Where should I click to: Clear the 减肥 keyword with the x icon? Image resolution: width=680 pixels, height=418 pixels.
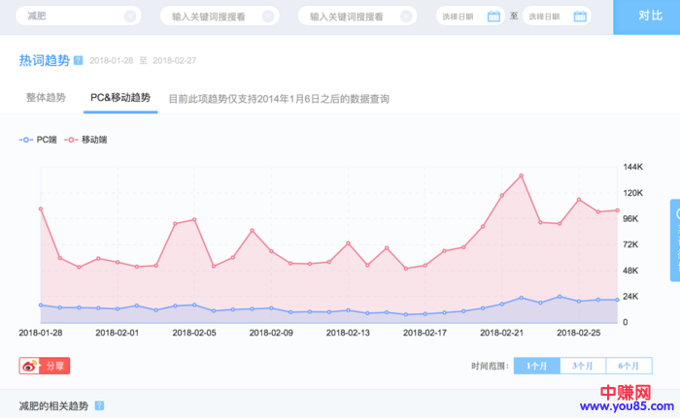(x=128, y=16)
